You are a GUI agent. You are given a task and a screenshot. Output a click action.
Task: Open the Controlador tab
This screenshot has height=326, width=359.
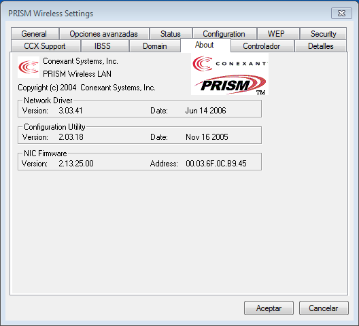click(262, 46)
